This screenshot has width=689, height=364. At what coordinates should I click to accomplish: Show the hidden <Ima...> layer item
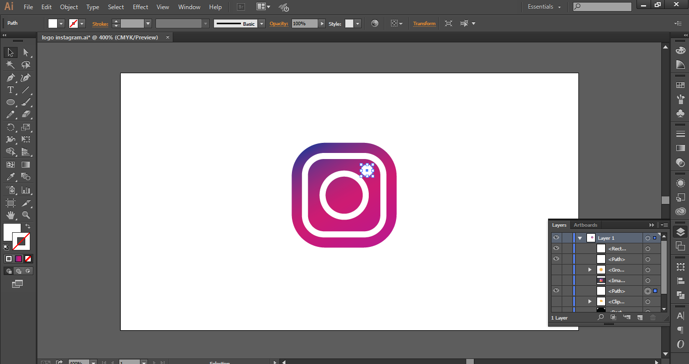click(x=556, y=280)
